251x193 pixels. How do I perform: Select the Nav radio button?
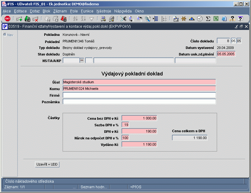pyautogui.click(x=5, y=35)
